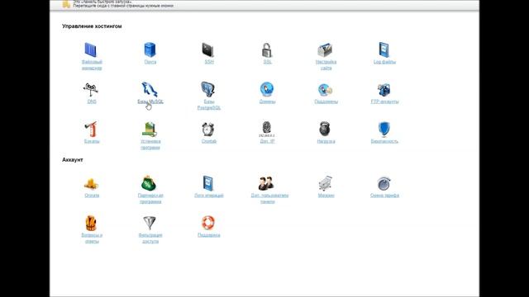Click the Партнерская программа text link
The image size is (529, 297).
[x=150, y=199]
